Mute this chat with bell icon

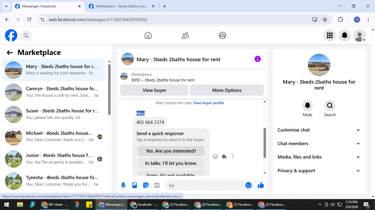307,105
